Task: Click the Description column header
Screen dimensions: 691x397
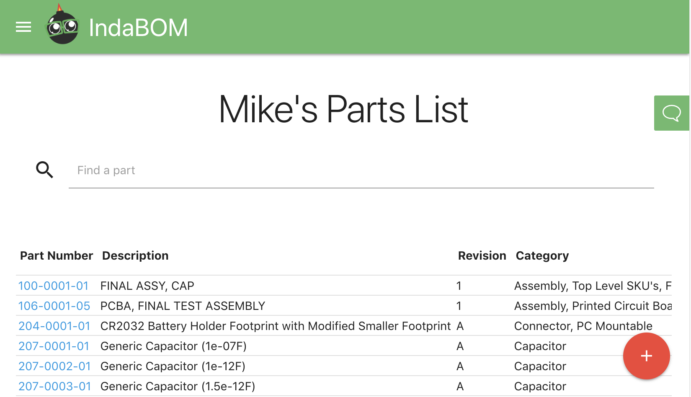Action: click(x=135, y=255)
